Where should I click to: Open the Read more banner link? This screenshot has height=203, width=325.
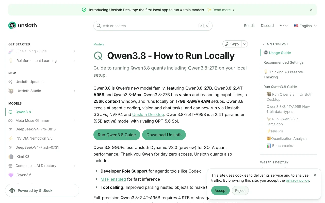click(x=222, y=10)
